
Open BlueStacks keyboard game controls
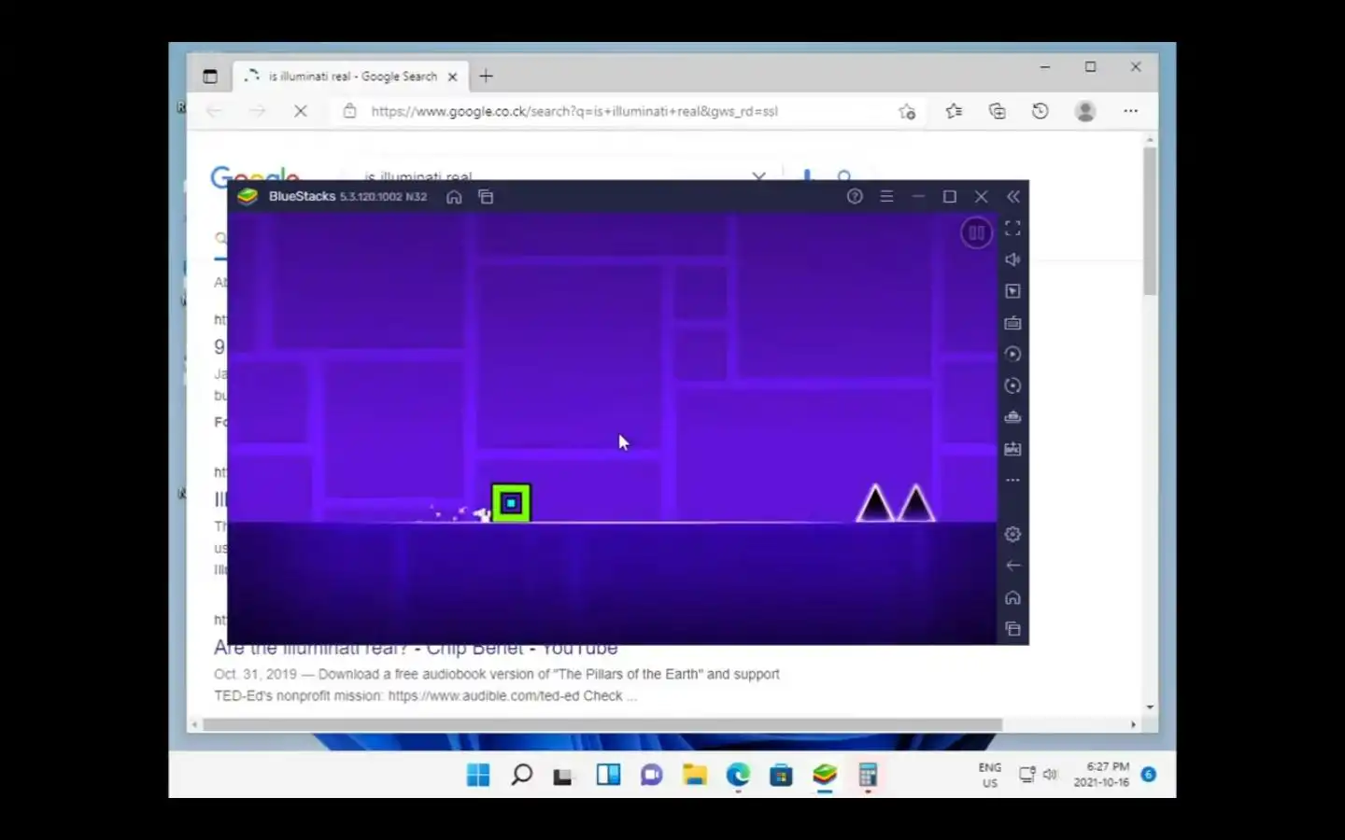1012,323
